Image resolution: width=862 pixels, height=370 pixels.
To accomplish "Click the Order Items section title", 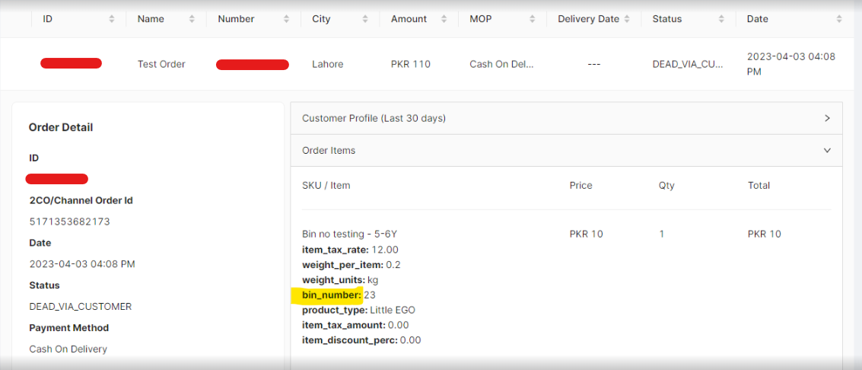I will pos(329,151).
